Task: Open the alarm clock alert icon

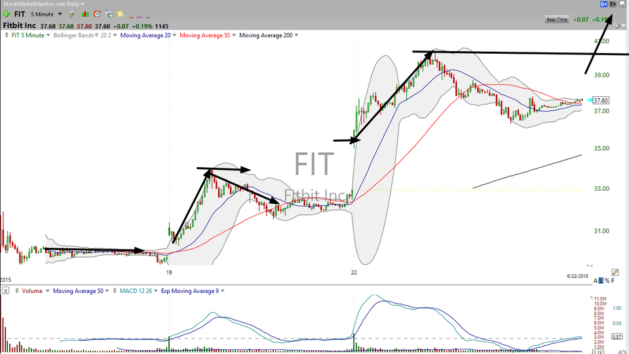Action: click(x=97, y=14)
